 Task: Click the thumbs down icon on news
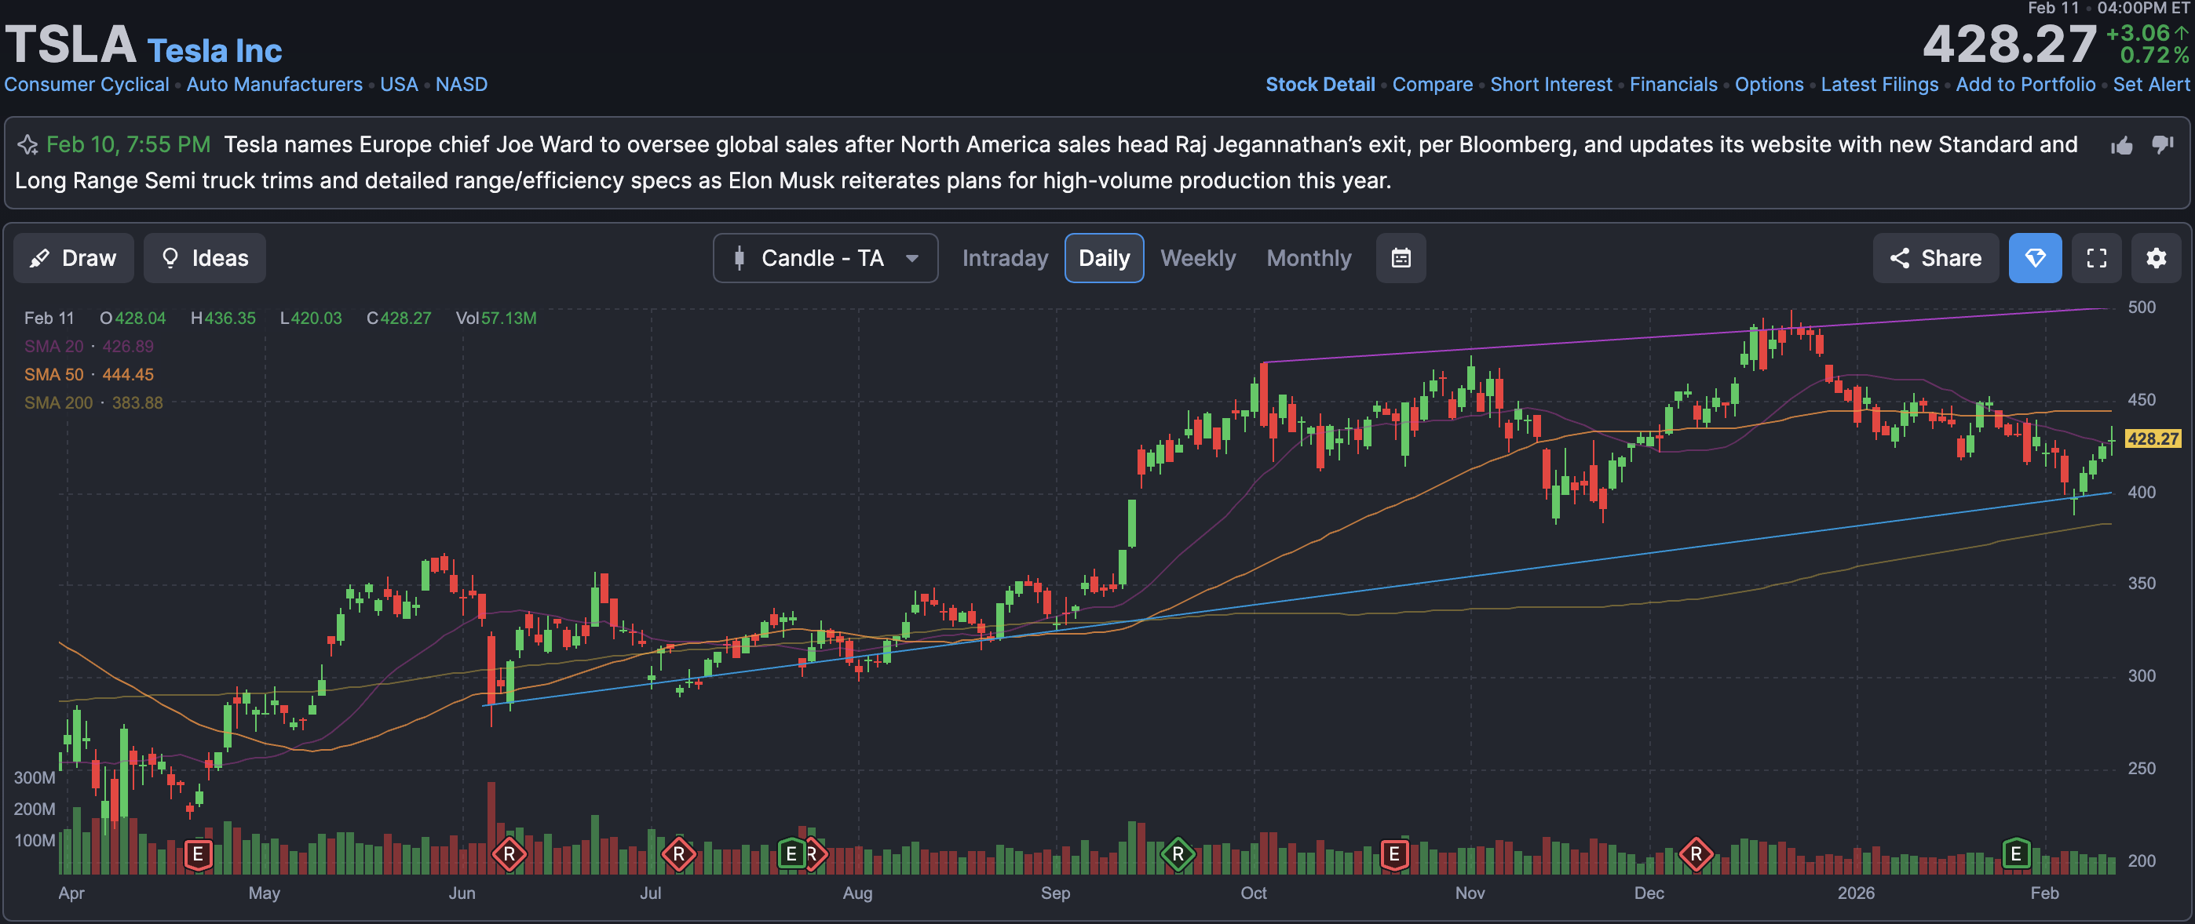click(2162, 144)
